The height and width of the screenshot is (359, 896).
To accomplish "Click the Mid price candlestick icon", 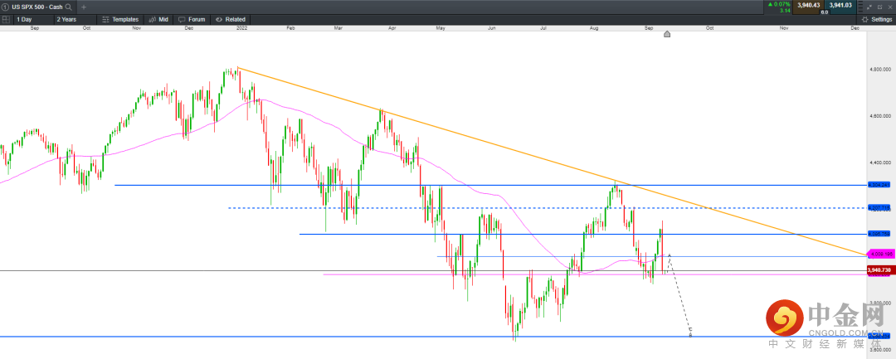I will pos(153,19).
